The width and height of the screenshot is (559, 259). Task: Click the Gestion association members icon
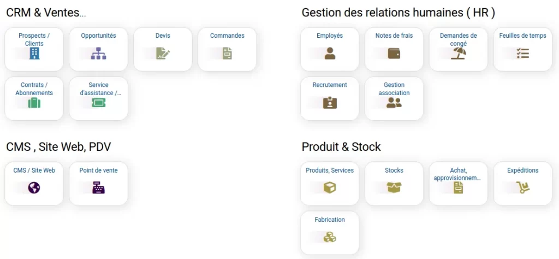(x=394, y=103)
